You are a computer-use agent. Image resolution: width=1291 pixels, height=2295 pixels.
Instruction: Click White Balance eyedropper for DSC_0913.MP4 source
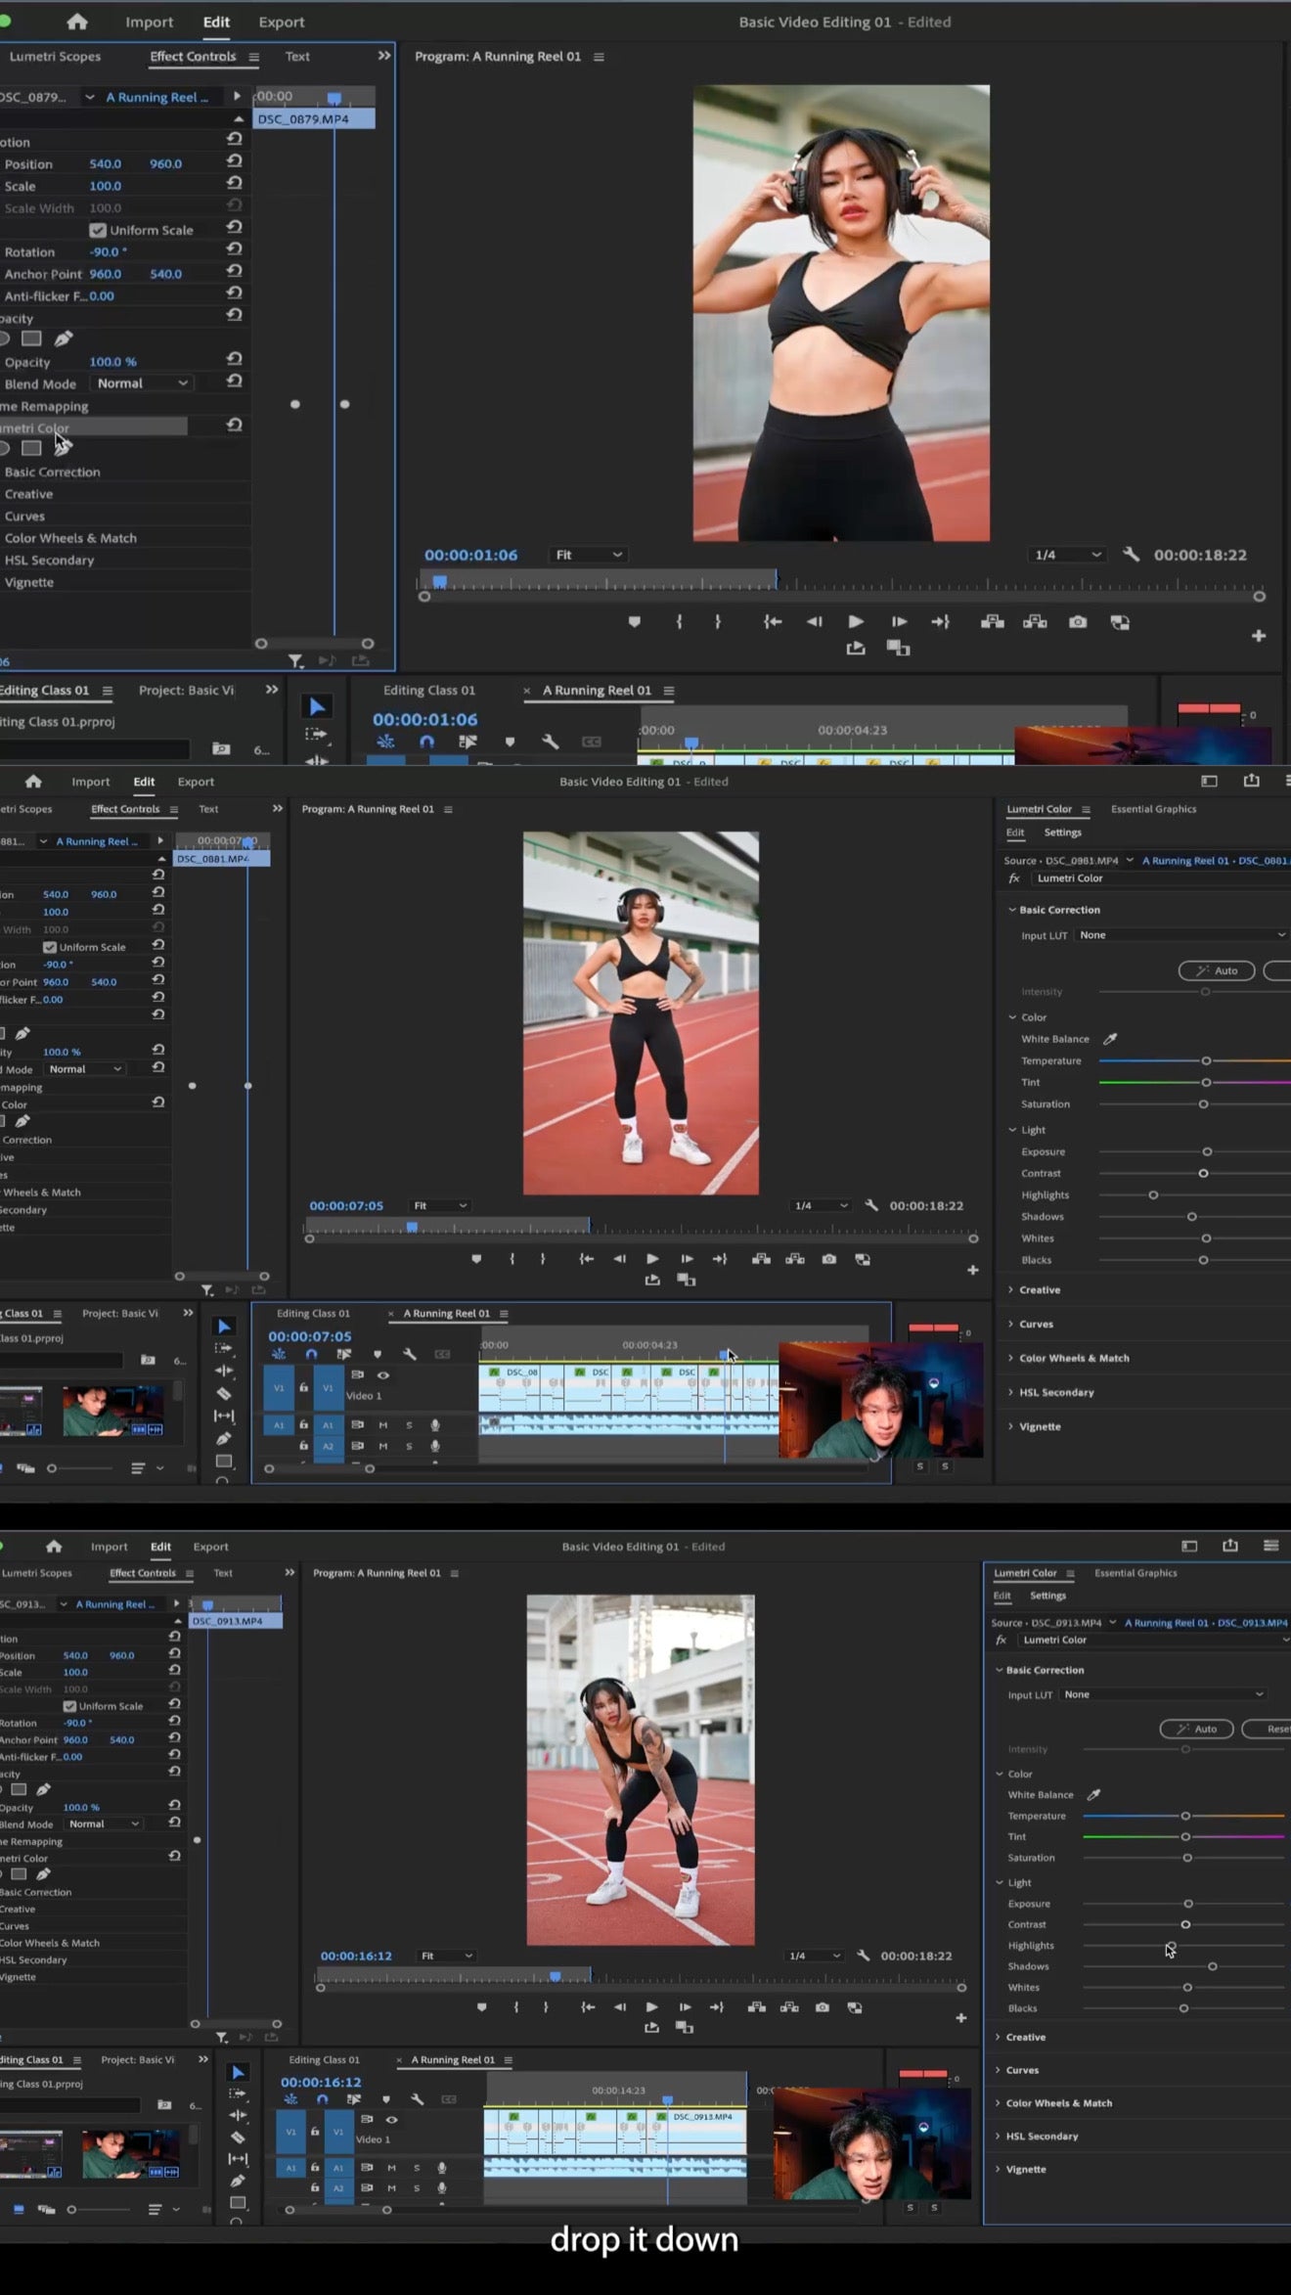[1093, 1794]
